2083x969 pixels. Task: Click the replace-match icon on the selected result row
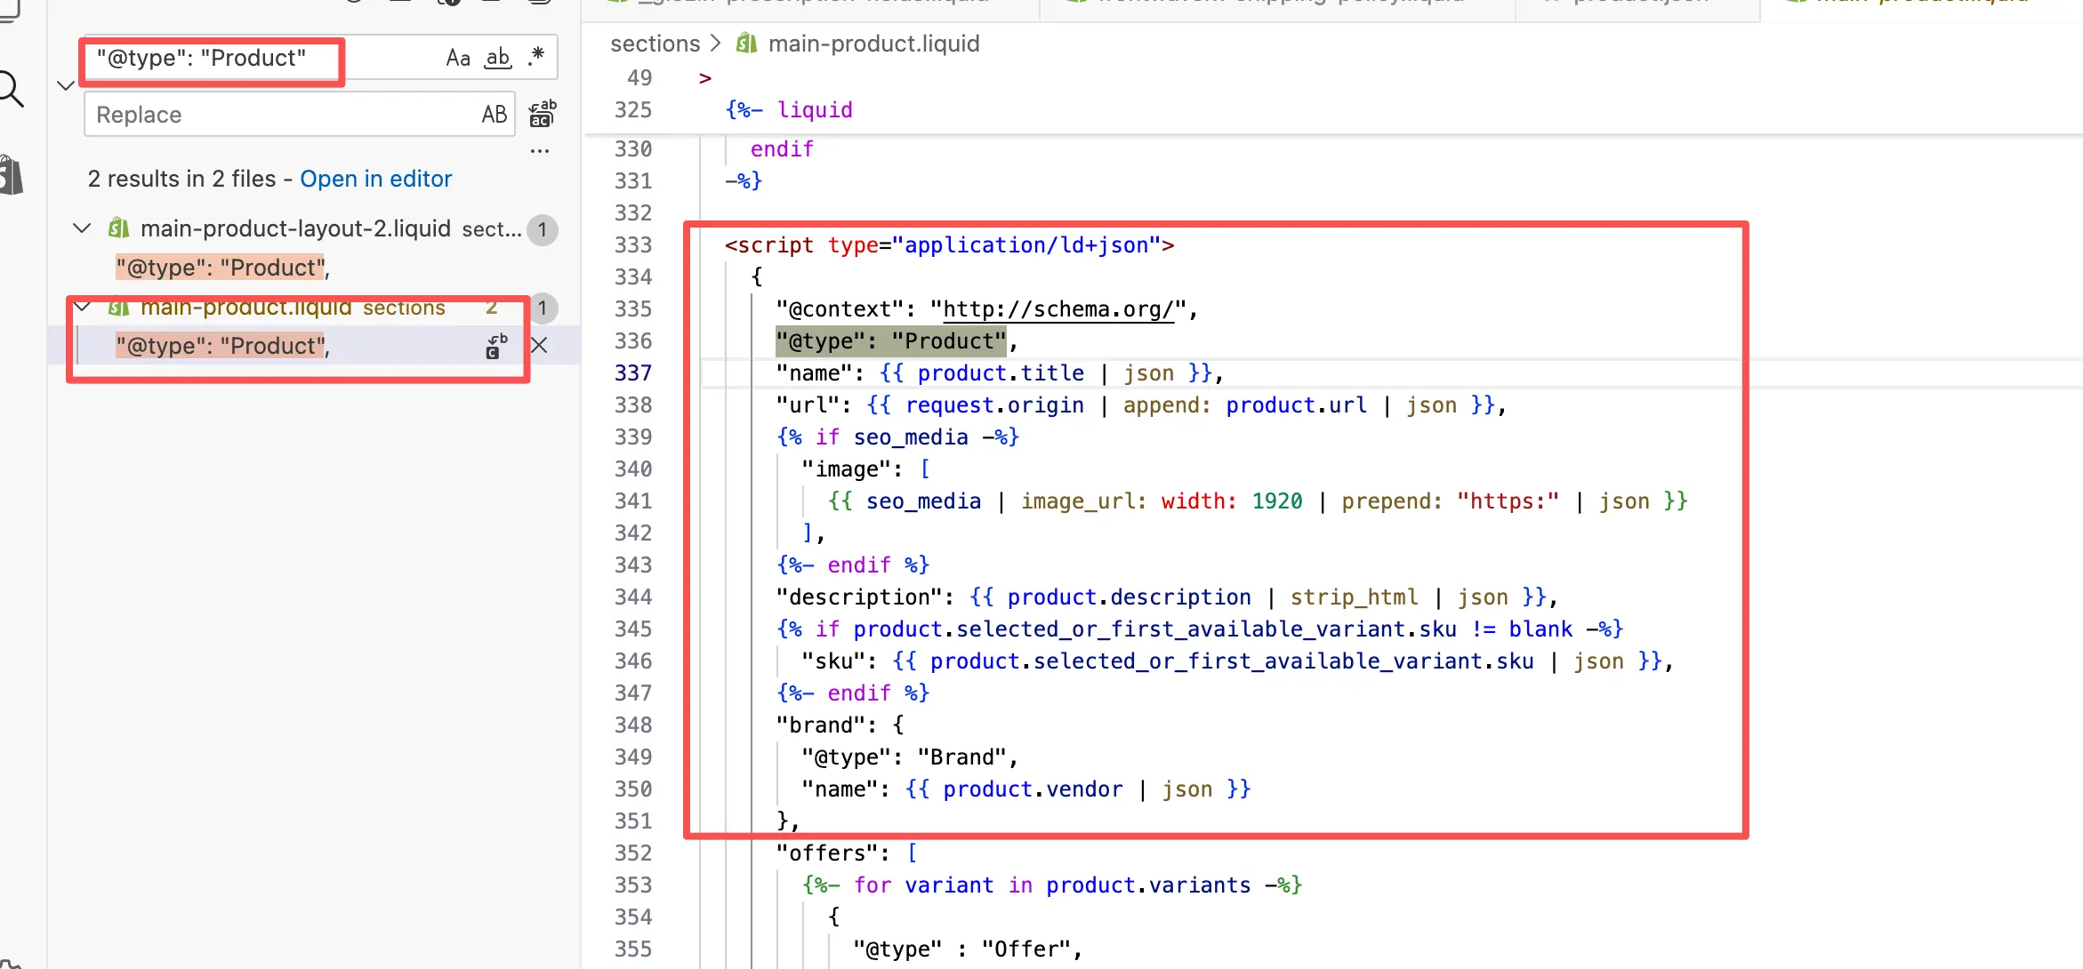(x=496, y=346)
